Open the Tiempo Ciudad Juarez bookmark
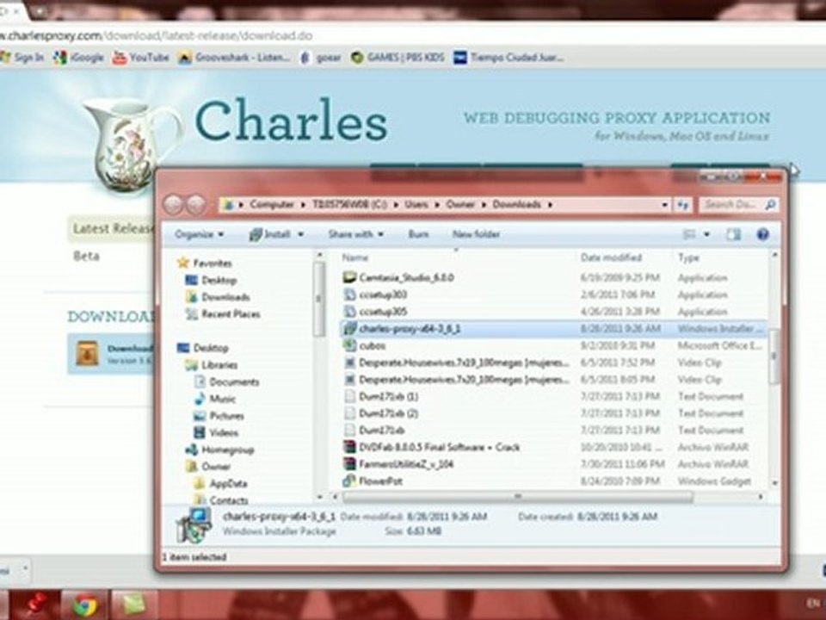Image resolution: width=826 pixels, height=620 pixels. [x=509, y=58]
